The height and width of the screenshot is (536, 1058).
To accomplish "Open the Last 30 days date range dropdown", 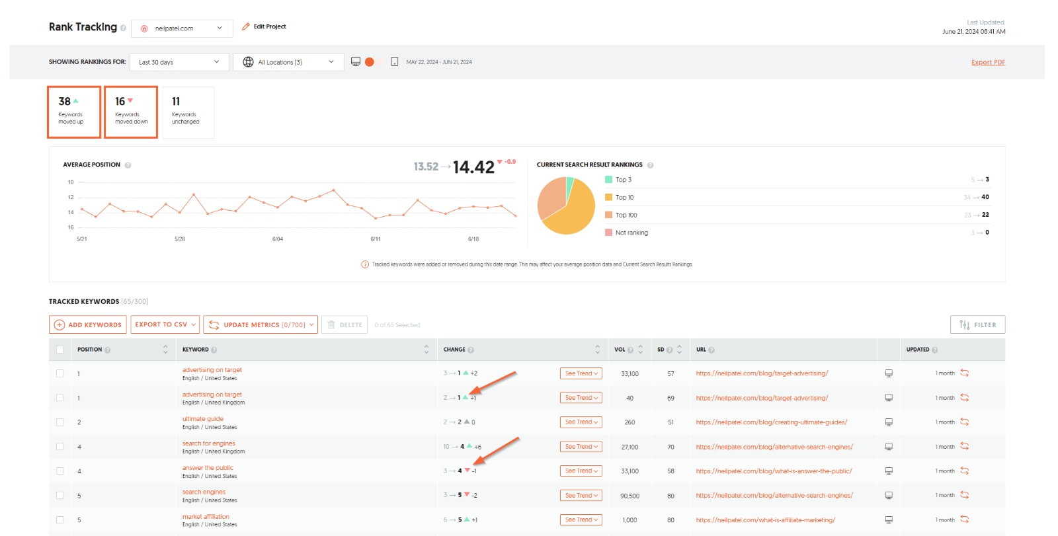I will coord(179,62).
